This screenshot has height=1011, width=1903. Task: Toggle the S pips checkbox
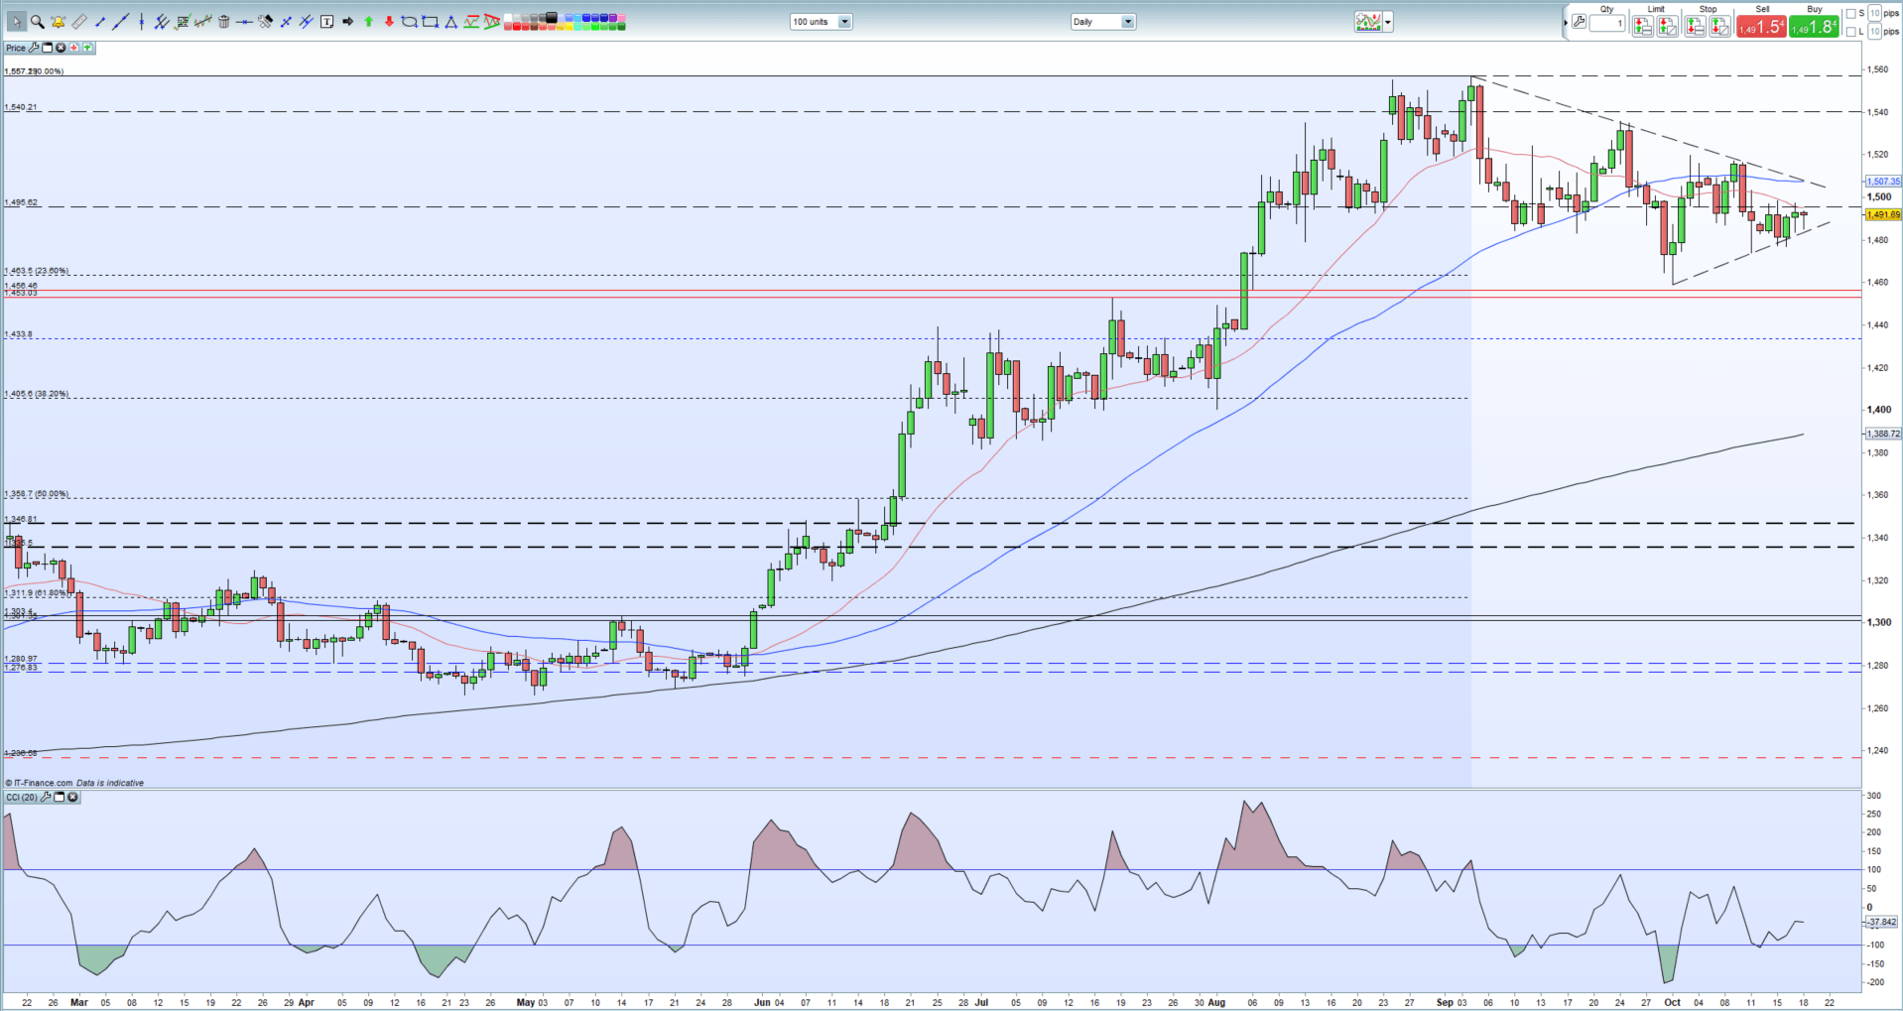(x=1851, y=14)
